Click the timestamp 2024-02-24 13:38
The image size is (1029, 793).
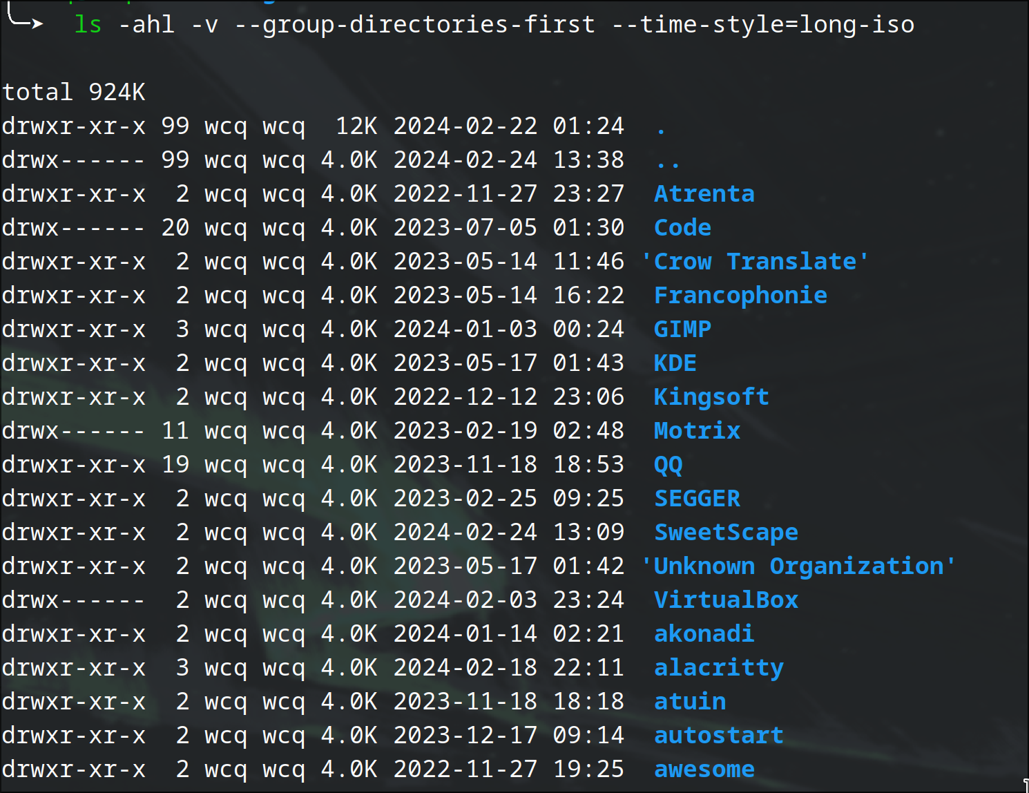tap(509, 160)
